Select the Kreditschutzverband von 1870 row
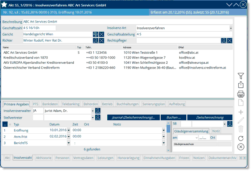Viewport: 251px width, 171px height. coord(117,58)
